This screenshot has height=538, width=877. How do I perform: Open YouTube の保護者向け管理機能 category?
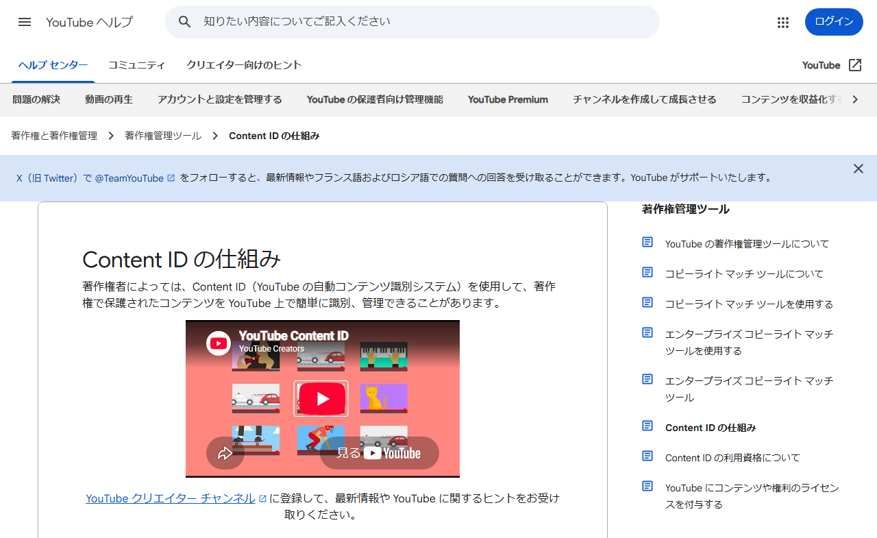coord(375,99)
